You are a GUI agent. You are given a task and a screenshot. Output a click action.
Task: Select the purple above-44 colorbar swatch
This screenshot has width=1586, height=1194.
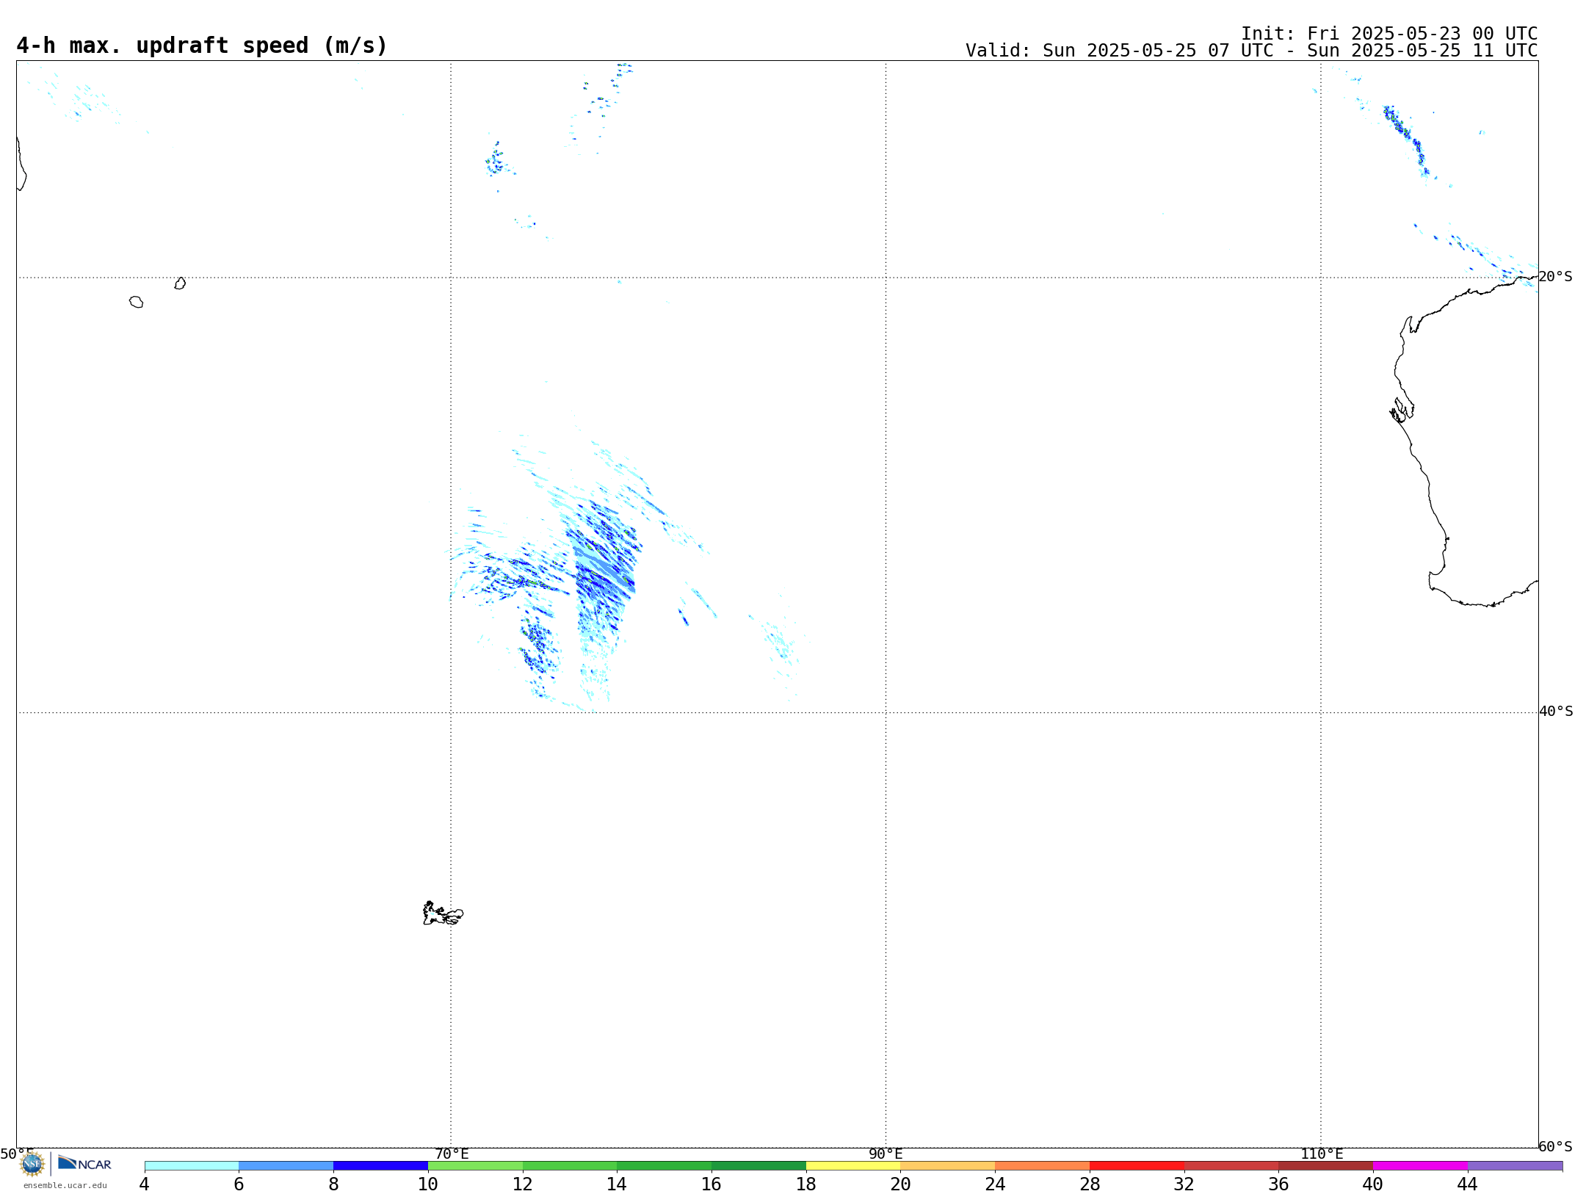point(1515,1165)
